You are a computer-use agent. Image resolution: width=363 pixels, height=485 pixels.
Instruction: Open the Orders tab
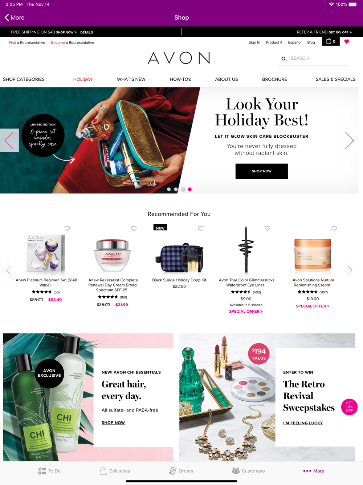coord(181,471)
